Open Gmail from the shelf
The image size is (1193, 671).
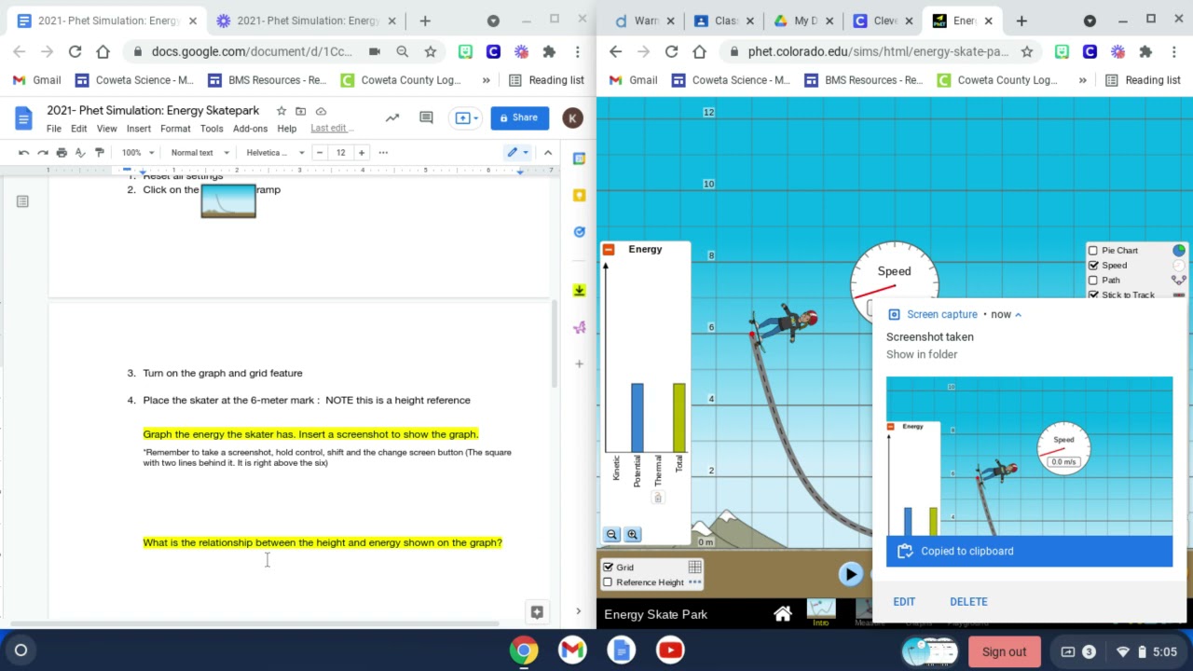[572, 650]
